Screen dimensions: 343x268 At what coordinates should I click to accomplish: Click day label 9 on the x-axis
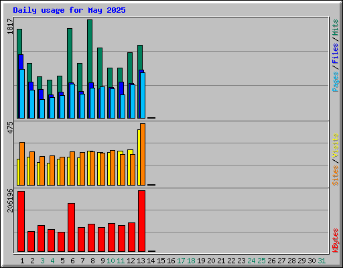pos(102,261)
